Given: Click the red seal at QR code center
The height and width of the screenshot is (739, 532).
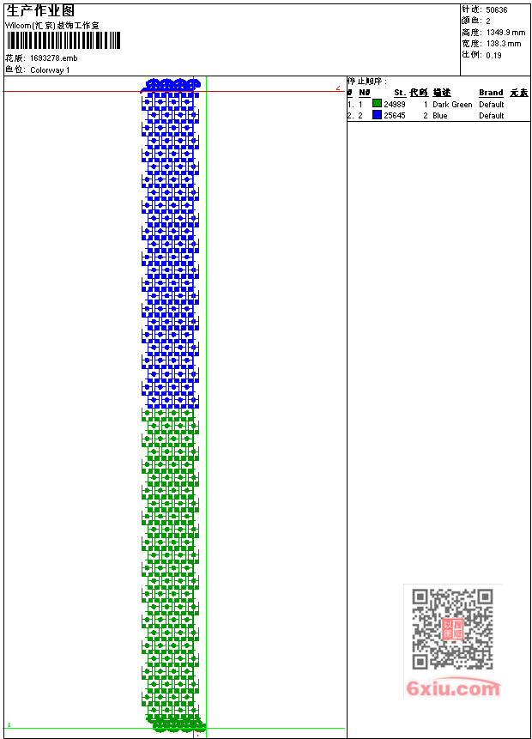Looking at the screenshot, I should point(452,629).
